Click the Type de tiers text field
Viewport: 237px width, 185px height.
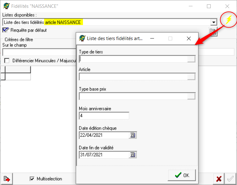click(133, 59)
